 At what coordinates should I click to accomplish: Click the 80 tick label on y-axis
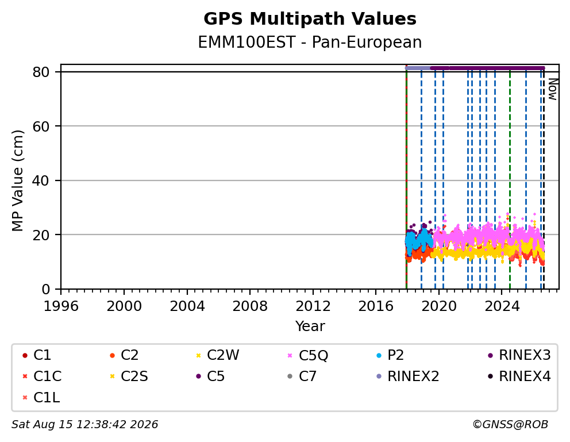tap(41, 72)
